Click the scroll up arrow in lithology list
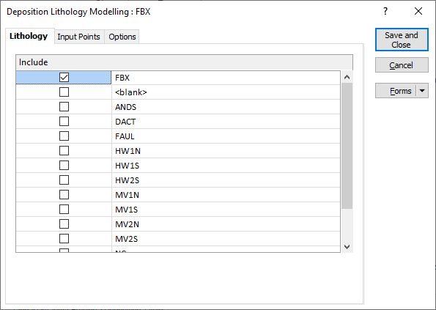The height and width of the screenshot is (310, 436). pyautogui.click(x=347, y=77)
